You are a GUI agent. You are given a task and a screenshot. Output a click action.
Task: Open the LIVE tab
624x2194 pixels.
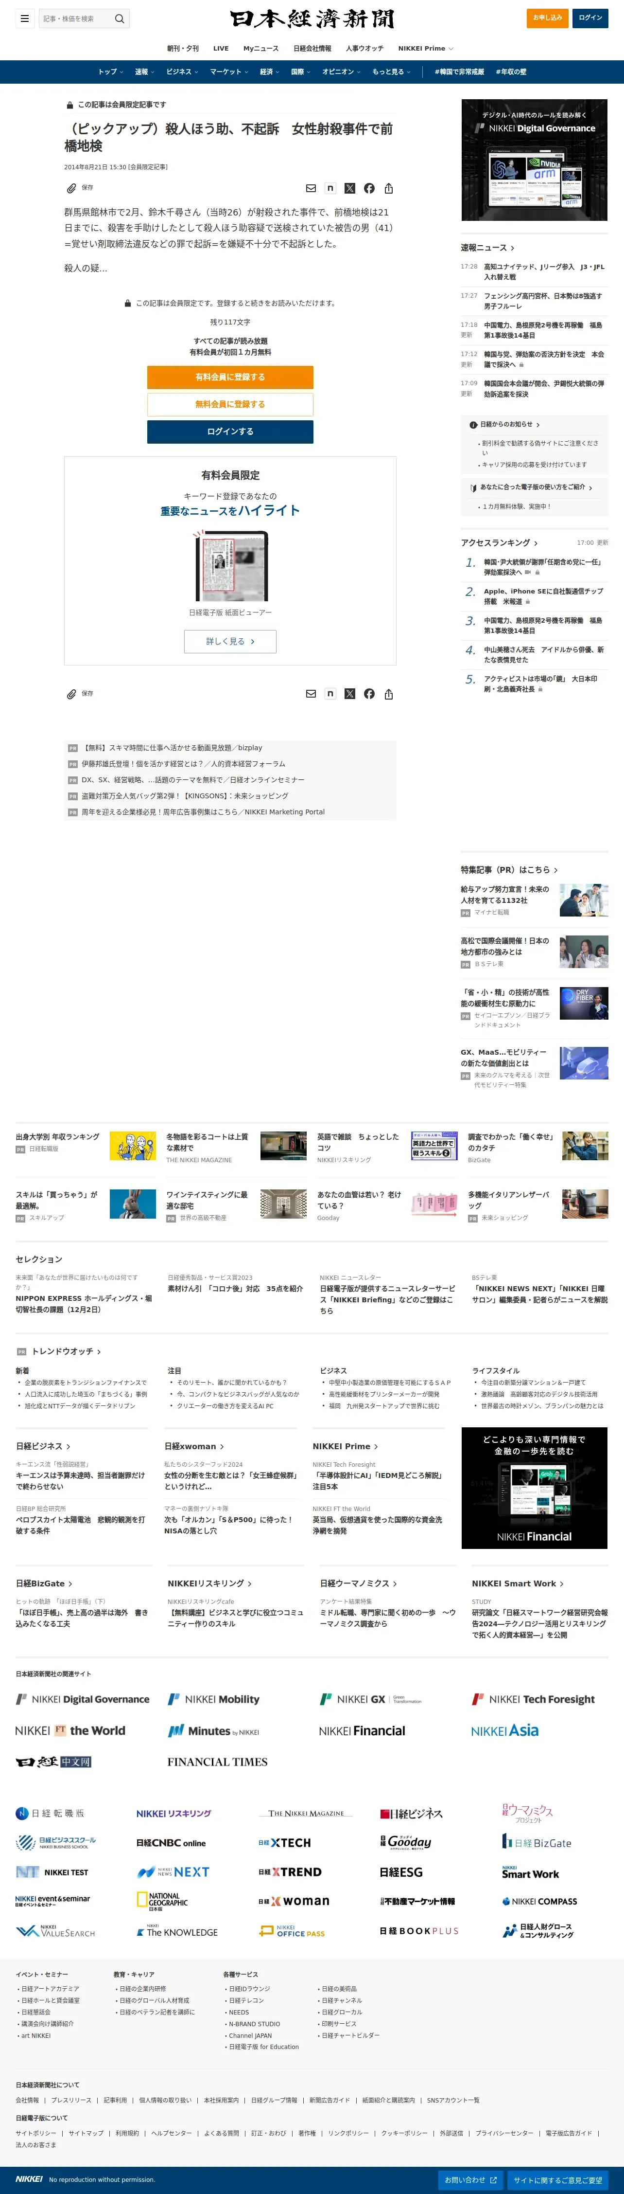pos(221,49)
